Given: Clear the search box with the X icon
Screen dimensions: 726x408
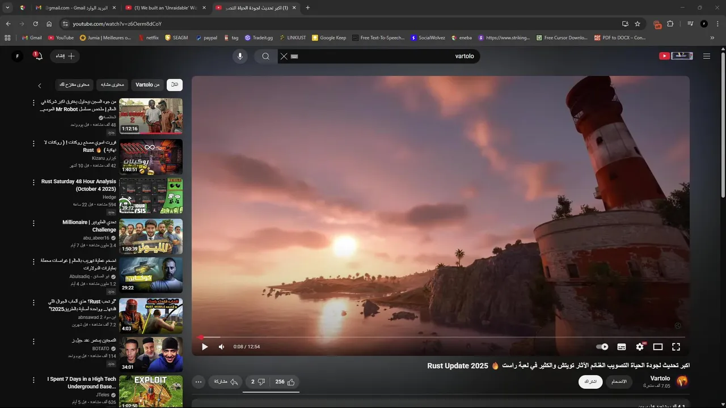Looking at the screenshot, I should 284,56.
